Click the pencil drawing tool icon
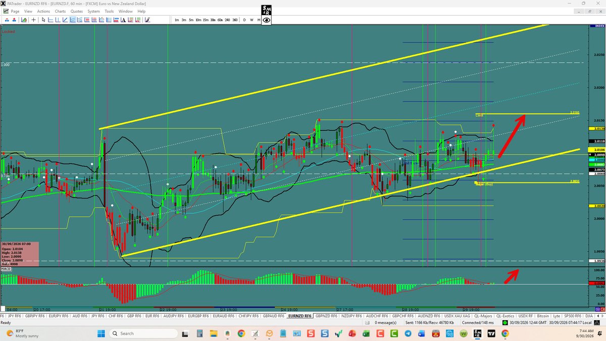606x341 pixels. (x=147, y=20)
